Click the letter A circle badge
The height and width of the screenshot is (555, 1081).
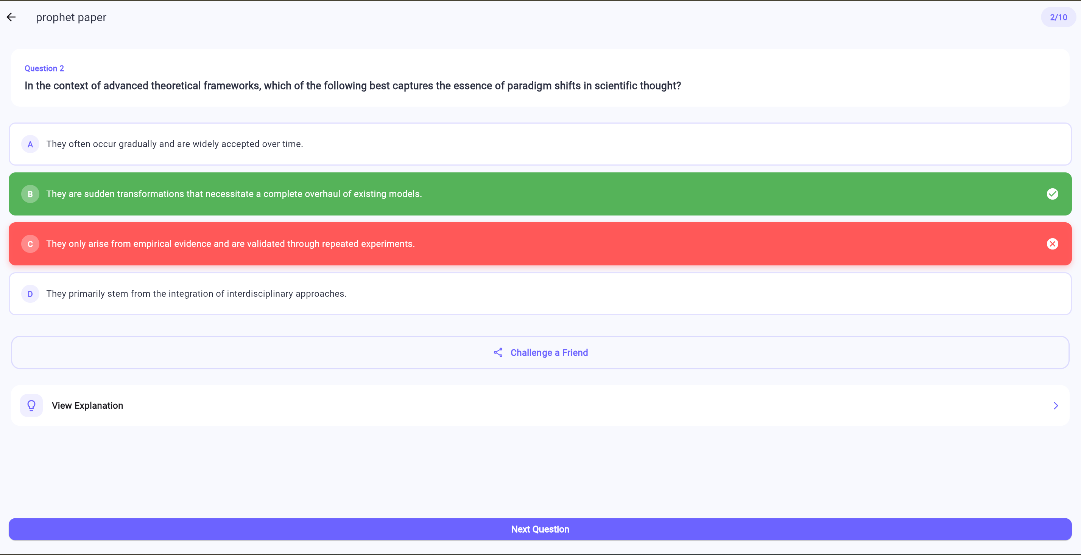coord(30,144)
